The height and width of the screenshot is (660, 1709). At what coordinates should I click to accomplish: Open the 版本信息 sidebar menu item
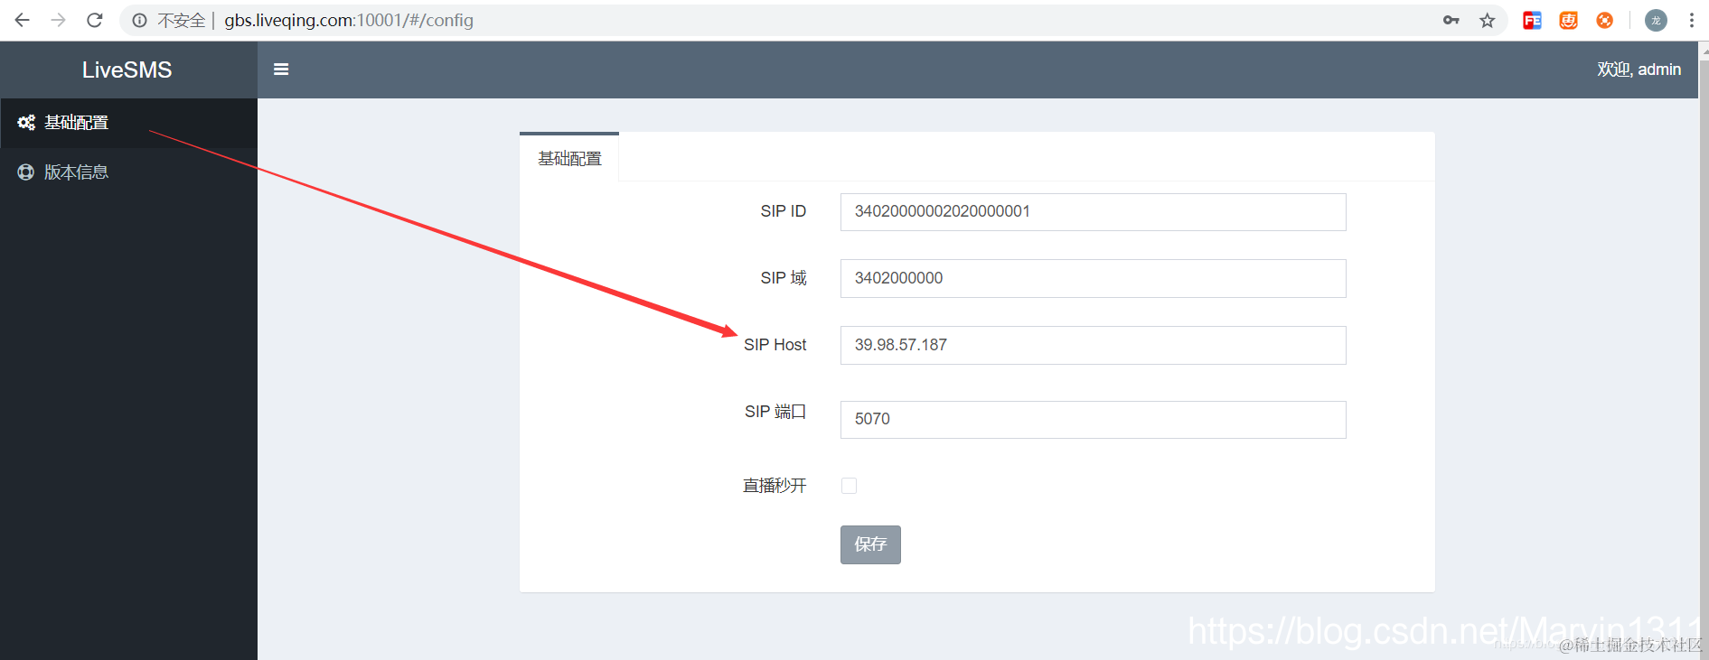128,172
